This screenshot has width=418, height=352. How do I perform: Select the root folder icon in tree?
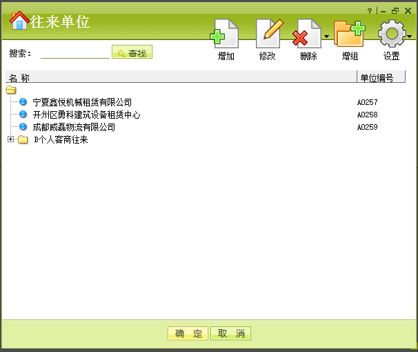click(11, 90)
